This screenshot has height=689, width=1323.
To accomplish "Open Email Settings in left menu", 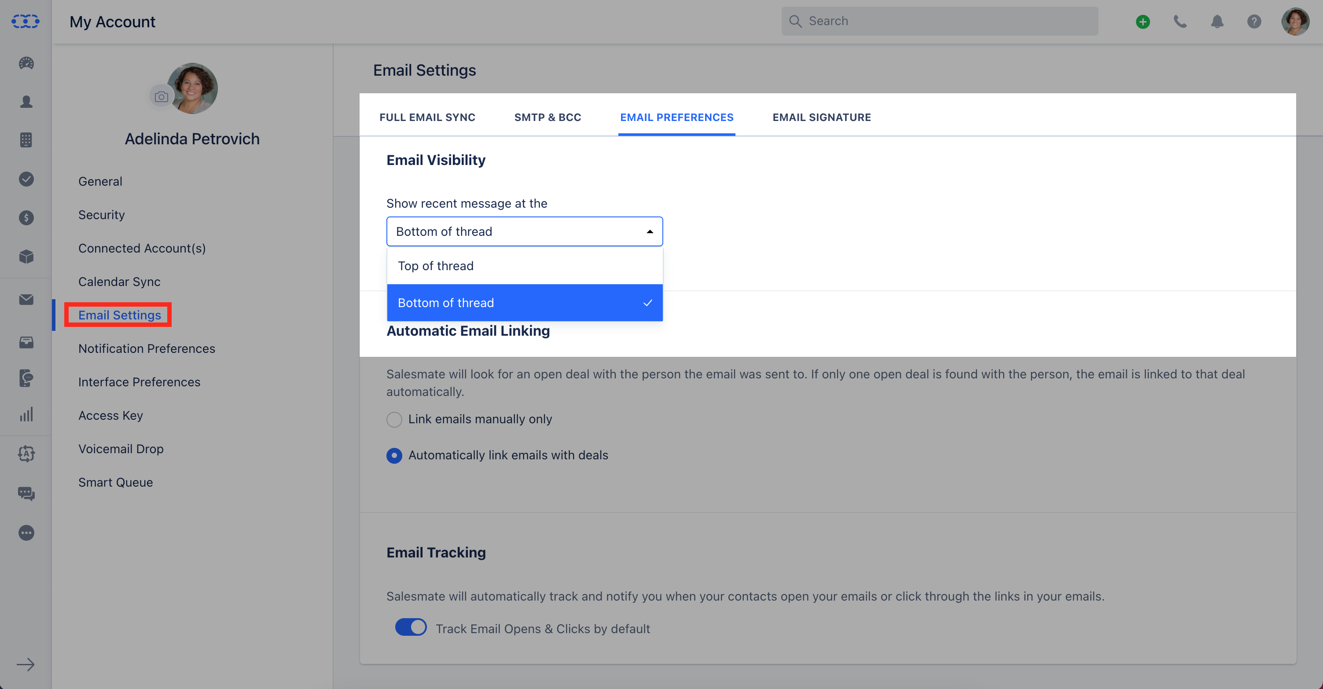I will click(x=119, y=315).
